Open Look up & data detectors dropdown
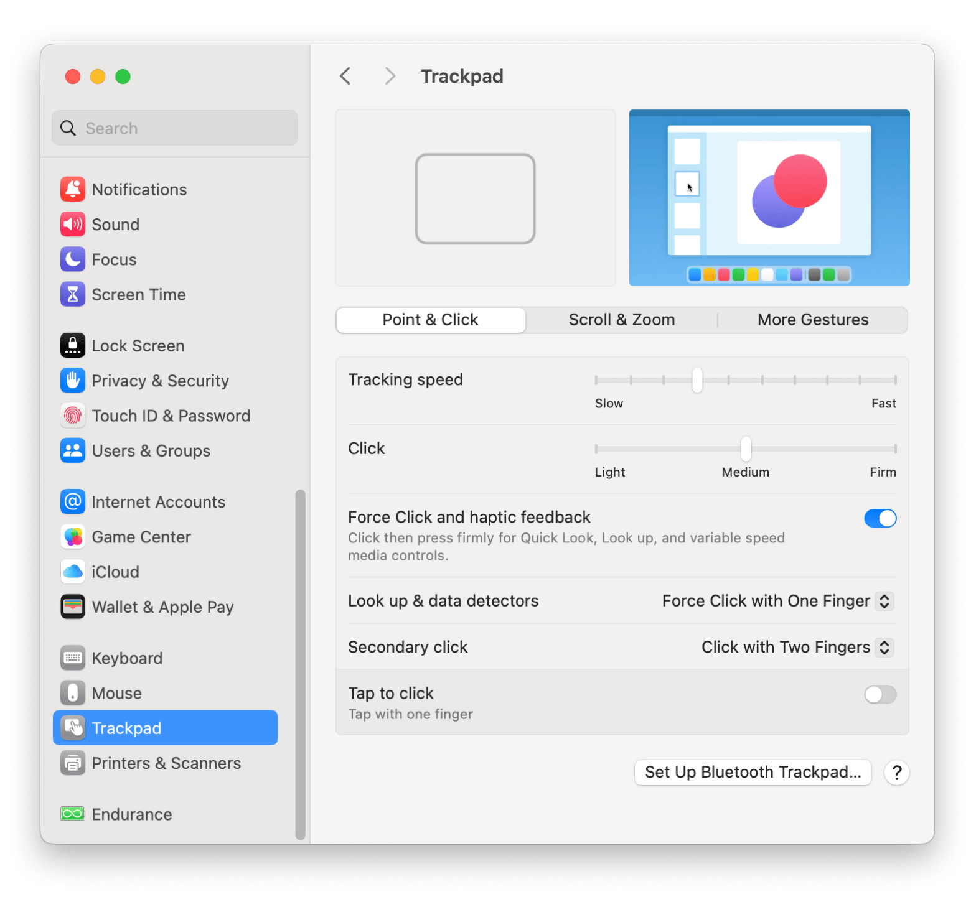971x902 pixels. (x=884, y=601)
